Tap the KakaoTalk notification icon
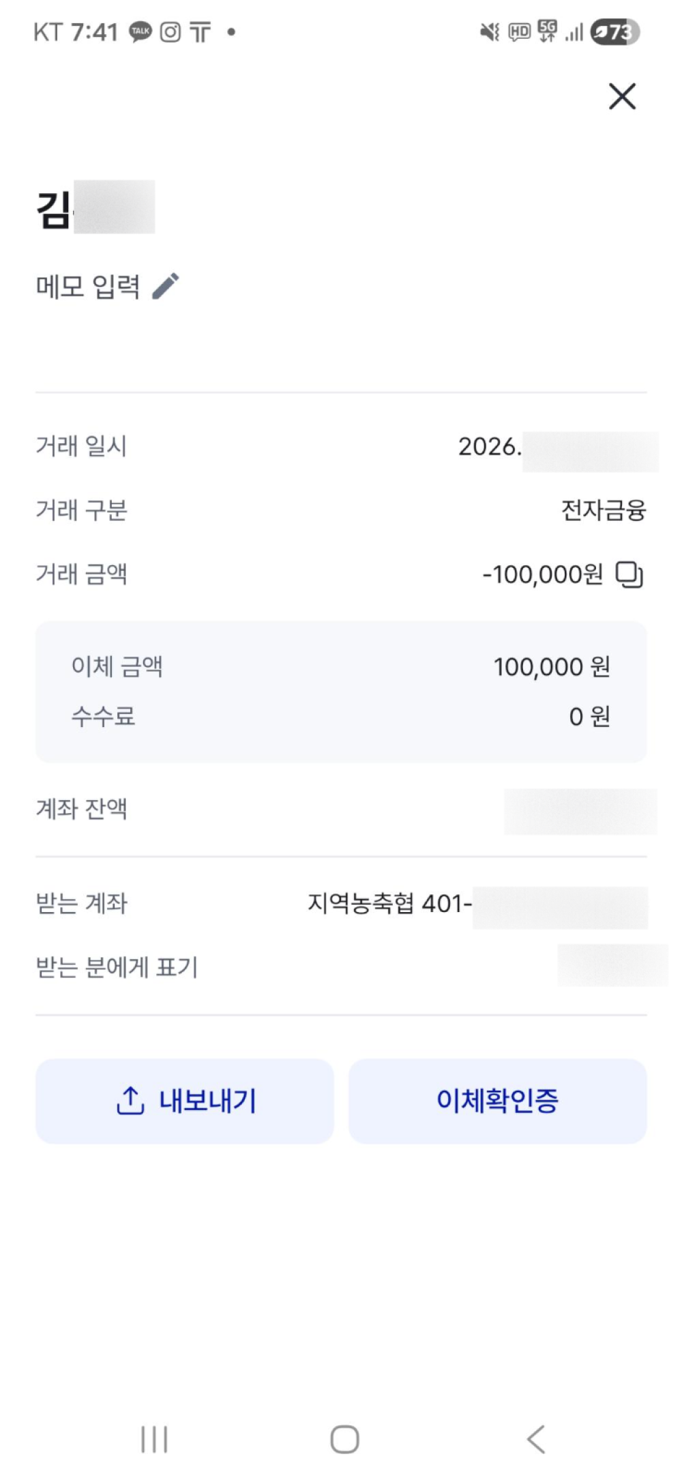This screenshot has height=1480, width=682. (140, 32)
